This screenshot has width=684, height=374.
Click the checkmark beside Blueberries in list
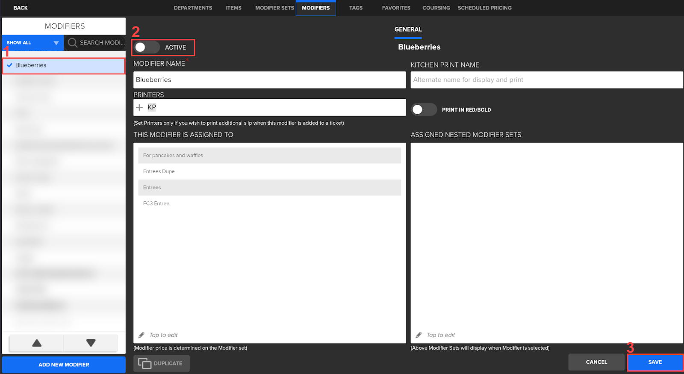[x=9, y=65]
